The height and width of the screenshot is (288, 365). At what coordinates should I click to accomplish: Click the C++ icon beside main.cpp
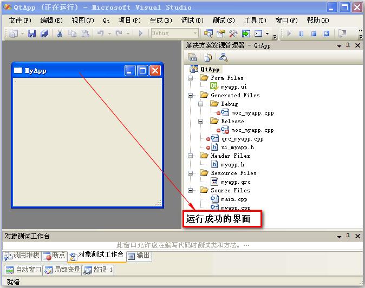click(x=214, y=199)
